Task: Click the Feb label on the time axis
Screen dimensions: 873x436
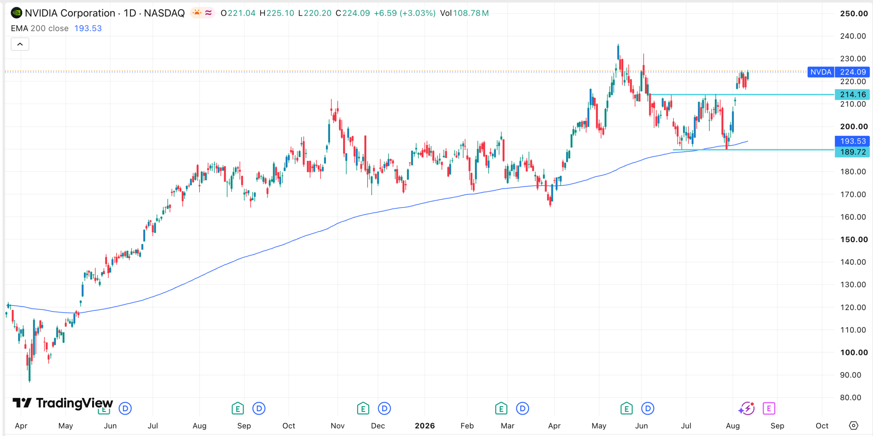Action: click(467, 426)
